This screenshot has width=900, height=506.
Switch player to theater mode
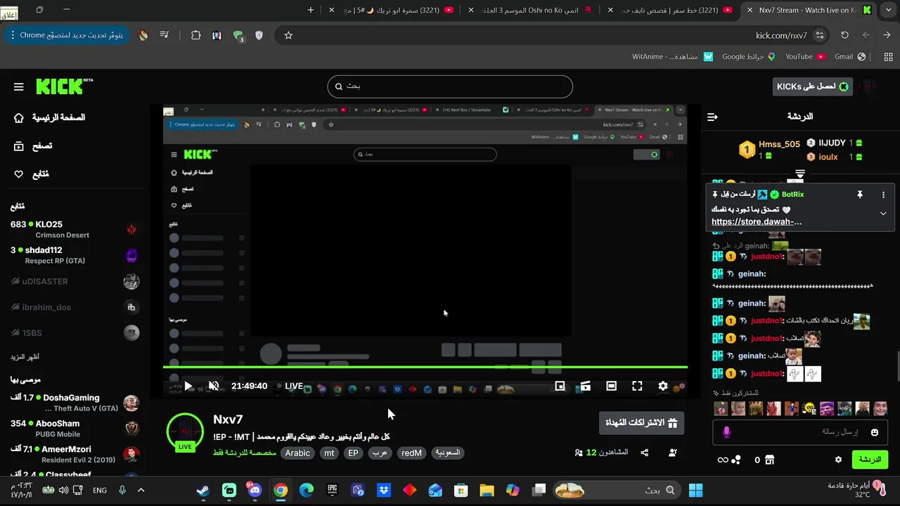pyautogui.click(x=612, y=386)
